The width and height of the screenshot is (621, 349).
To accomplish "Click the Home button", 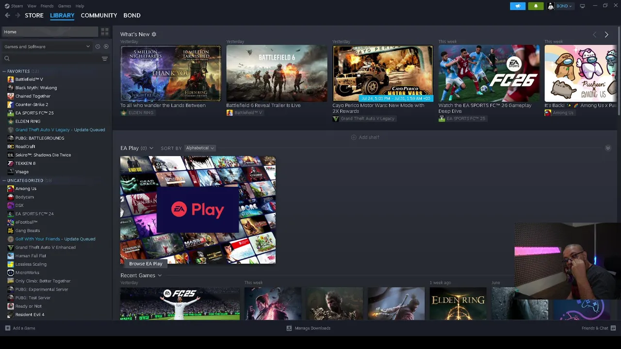I will click(49, 32).
